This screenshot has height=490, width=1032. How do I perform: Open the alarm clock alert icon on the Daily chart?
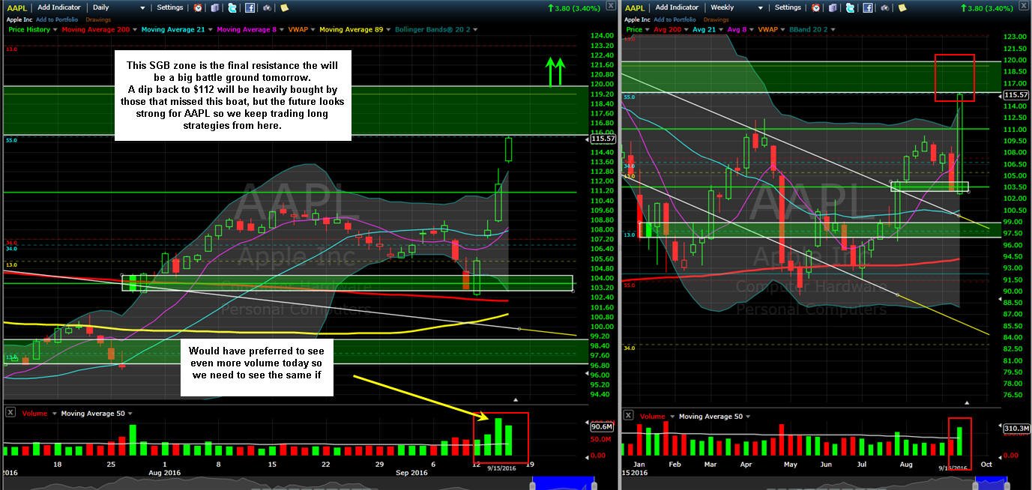point(198,7)
